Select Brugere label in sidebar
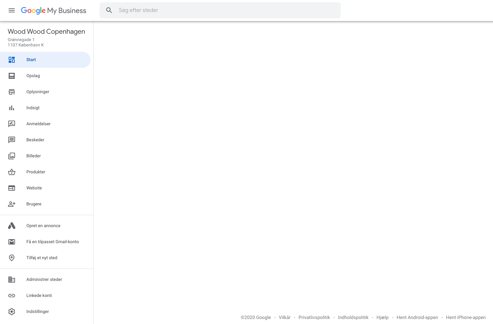This screenshot has width=493, height=324. [34, 204]
